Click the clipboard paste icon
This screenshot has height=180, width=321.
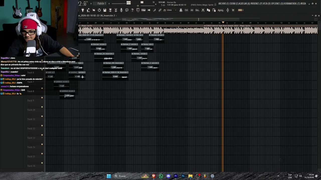pos(214,10)
